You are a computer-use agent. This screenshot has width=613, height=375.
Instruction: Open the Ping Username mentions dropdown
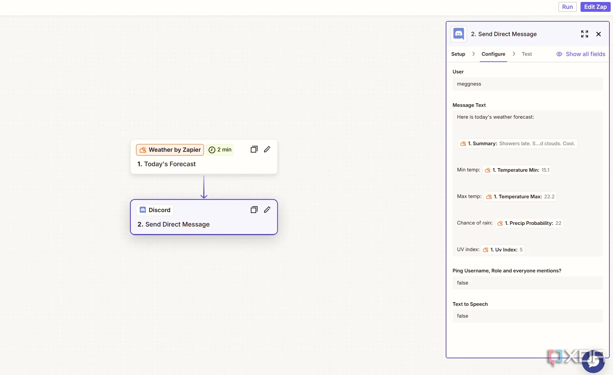point(527,283)
